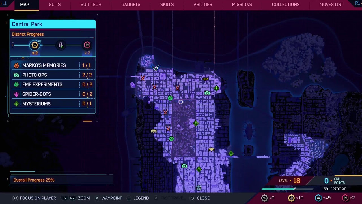
Task: Open the SUITS tab
Action: [x=55, y=5]
